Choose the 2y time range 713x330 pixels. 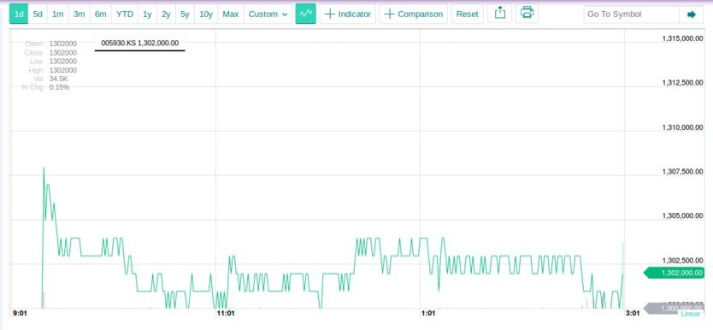pos(166,14)
